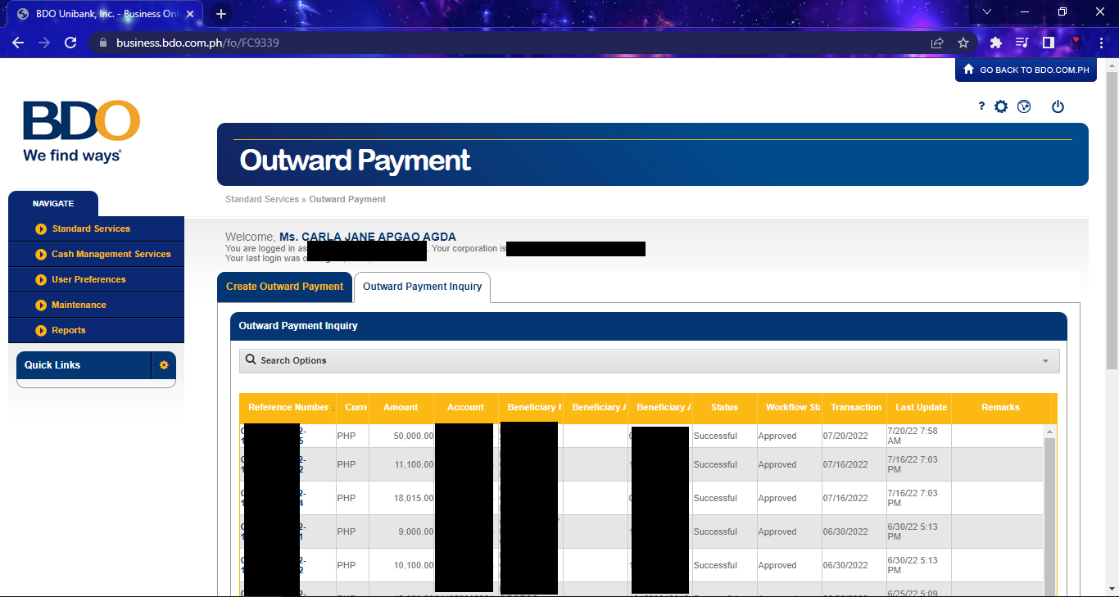1119x597 pixels.
Task: Share this page using the share icon
Action: pos(937,43)
